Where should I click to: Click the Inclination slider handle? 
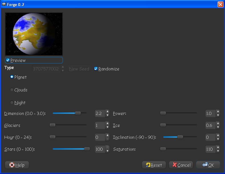tap(180, 137)
